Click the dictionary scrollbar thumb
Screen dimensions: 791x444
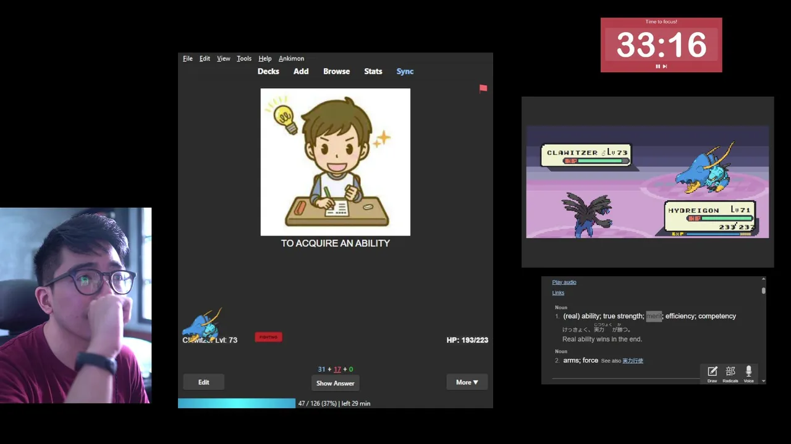click(x=764, y=290)
